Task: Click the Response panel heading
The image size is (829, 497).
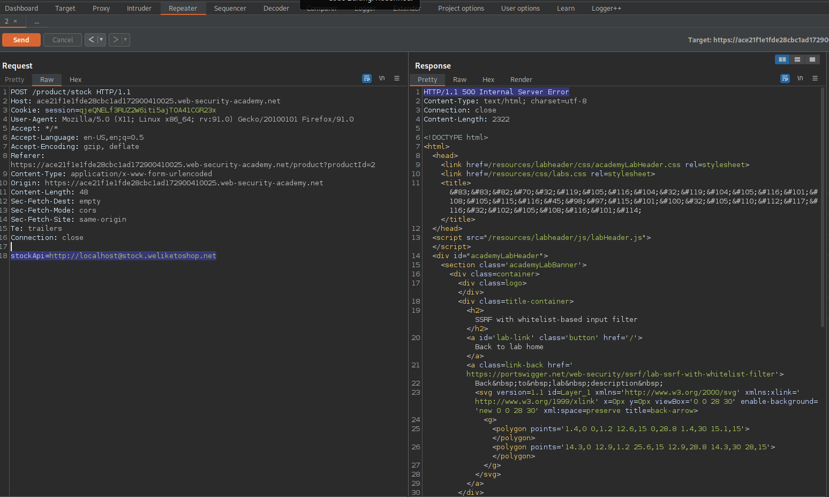Action: (433, 66)
